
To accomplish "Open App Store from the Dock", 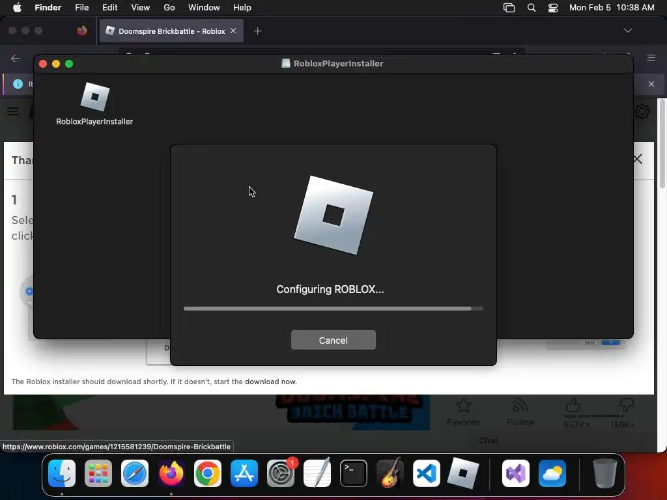I will coord(244,473).
